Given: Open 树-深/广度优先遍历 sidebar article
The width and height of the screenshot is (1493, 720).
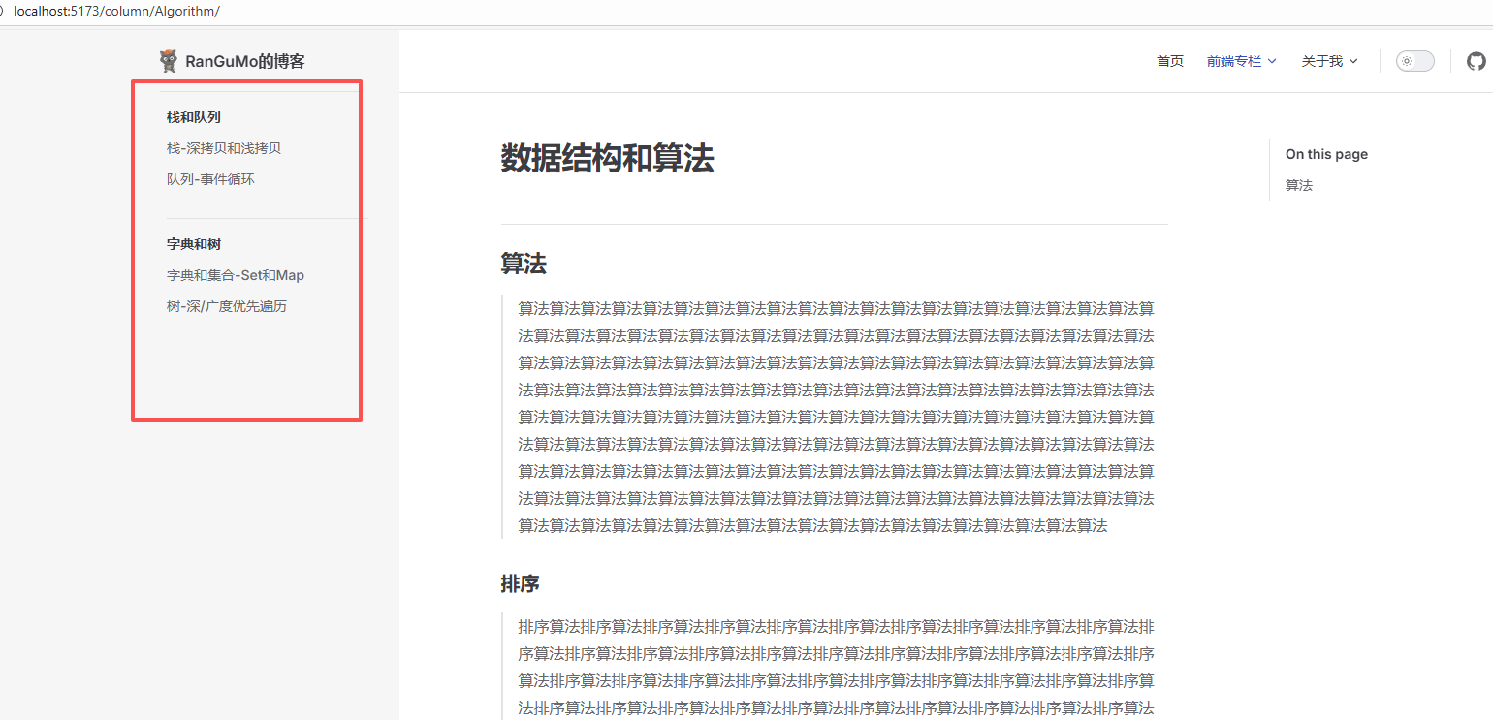Looking at the screenshot, I should pos(227,306).
